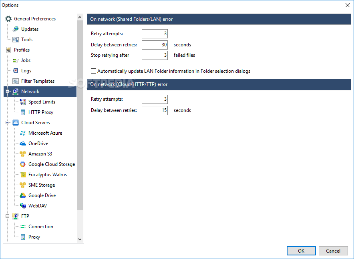This screenshot has height=259, width=354.
Task: Click the Logs icon
Action: click(16, 71)
